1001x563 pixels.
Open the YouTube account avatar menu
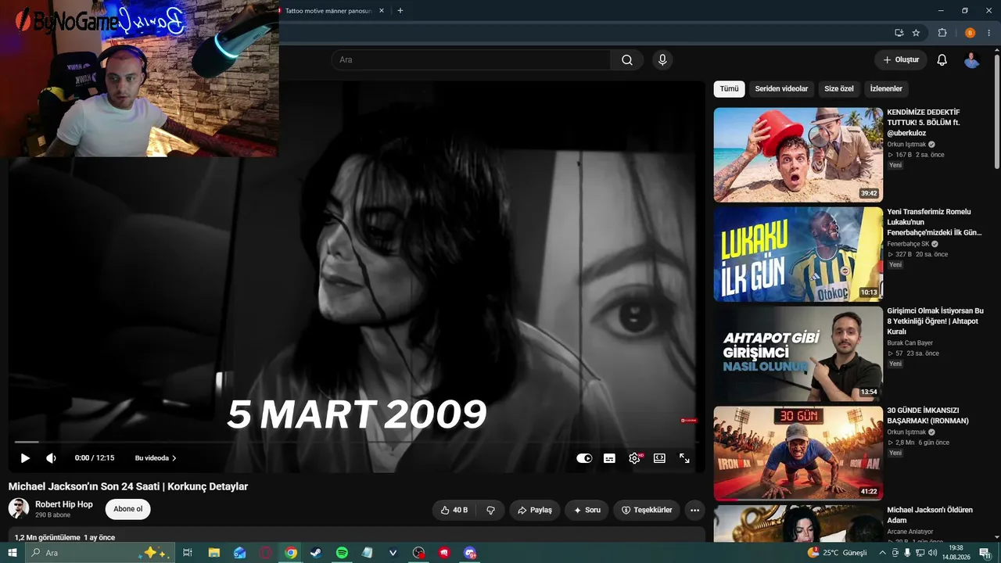pyautogui.click(x=972, y=60)
